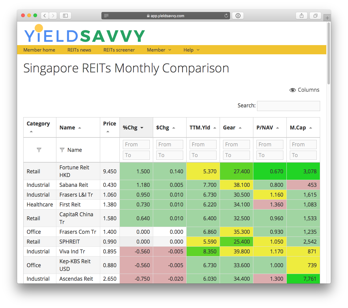Click the Safari sidebar toggle icon
Image resolution: width=348 pixels, height=308 pixels.
65,15
